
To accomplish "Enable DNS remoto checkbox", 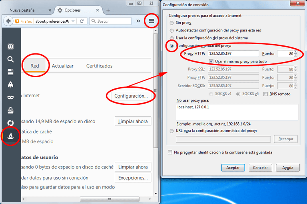I will click(265, 94).
